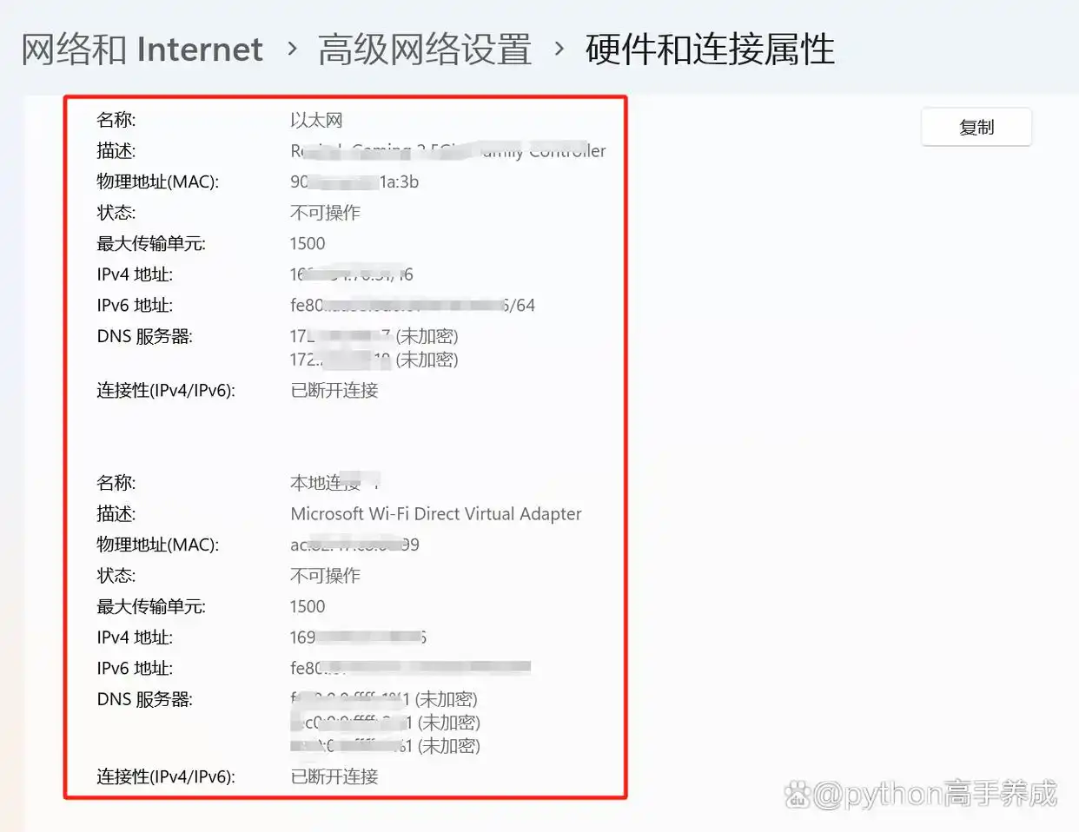Open the 高级网络设置 breadcrumb link
This screenshot has height=832, width=1079.
pos(423,50)
